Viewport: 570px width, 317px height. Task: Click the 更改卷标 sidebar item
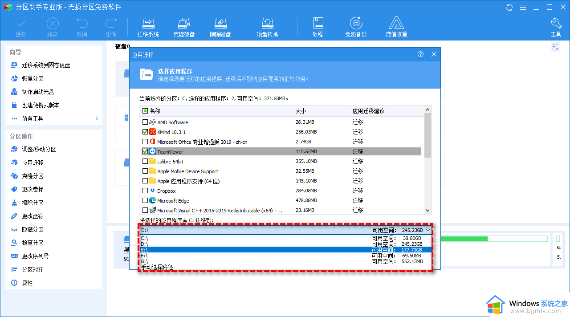tap(33, 189)
